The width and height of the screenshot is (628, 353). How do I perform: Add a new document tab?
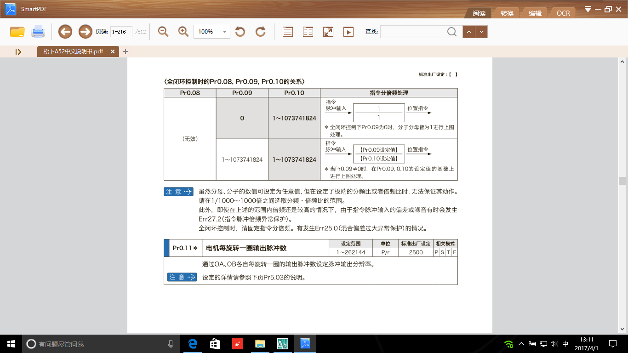pos(126,51)
